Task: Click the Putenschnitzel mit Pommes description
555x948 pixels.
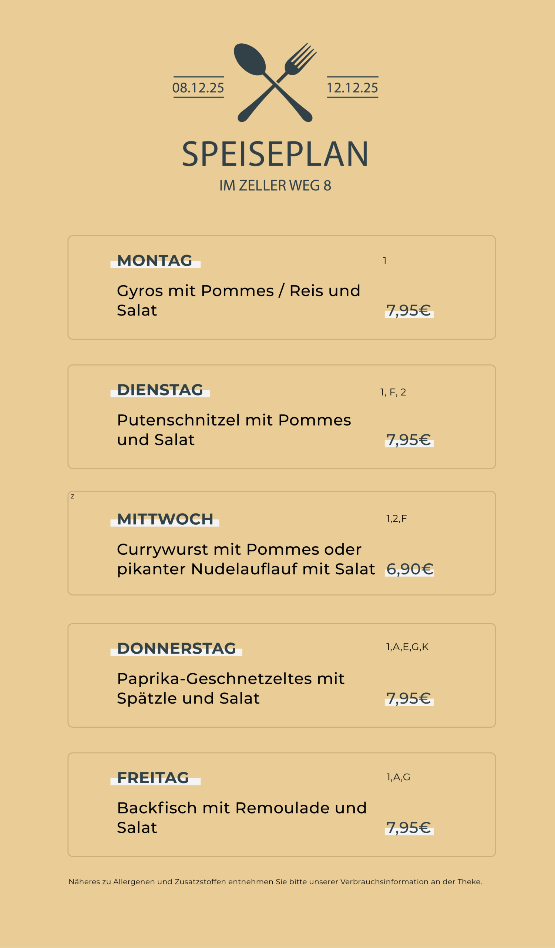Action: point(234,430)
